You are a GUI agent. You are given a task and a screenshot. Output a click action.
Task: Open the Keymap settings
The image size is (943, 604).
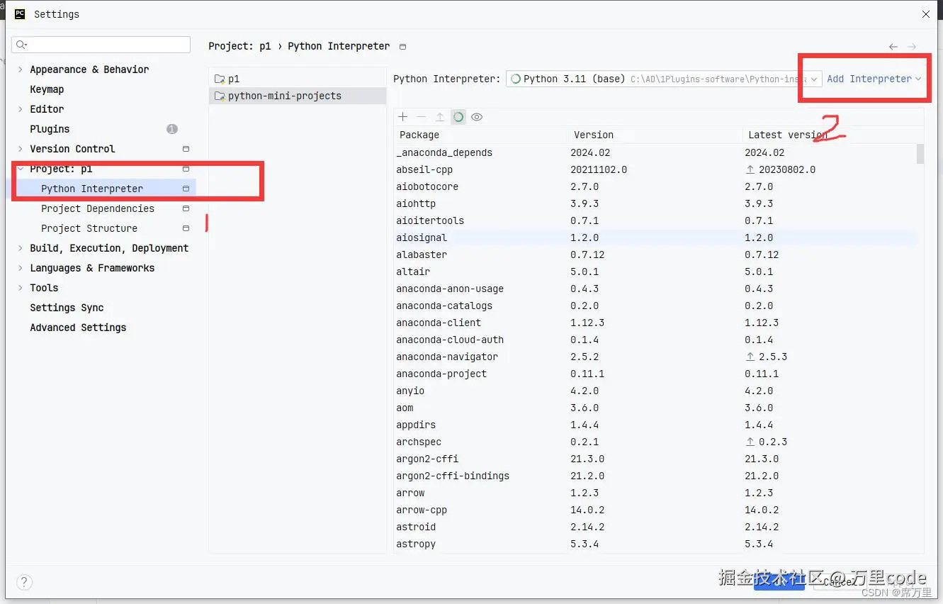(47, 89)
